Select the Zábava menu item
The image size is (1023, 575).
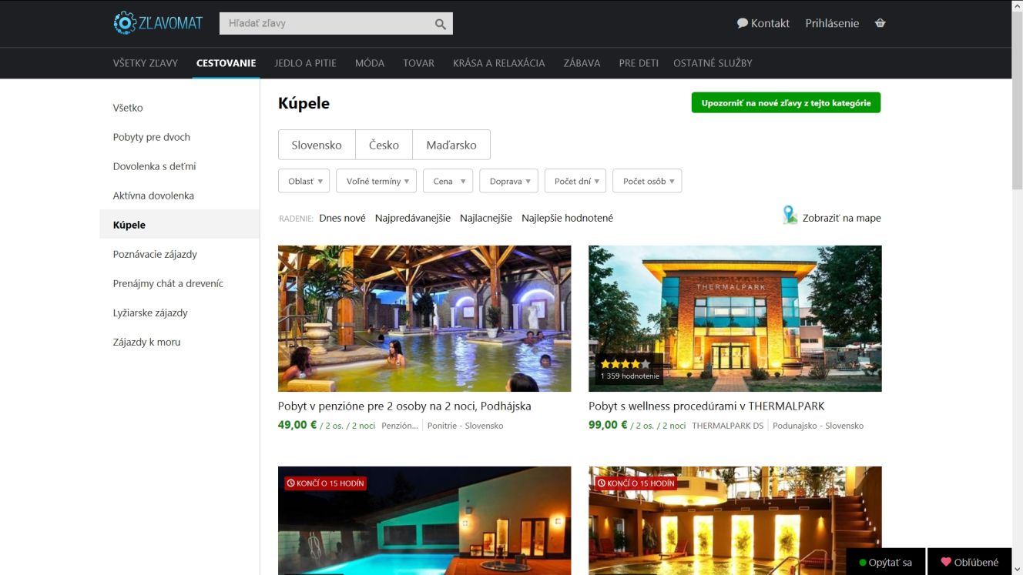[x=582, y=63]
